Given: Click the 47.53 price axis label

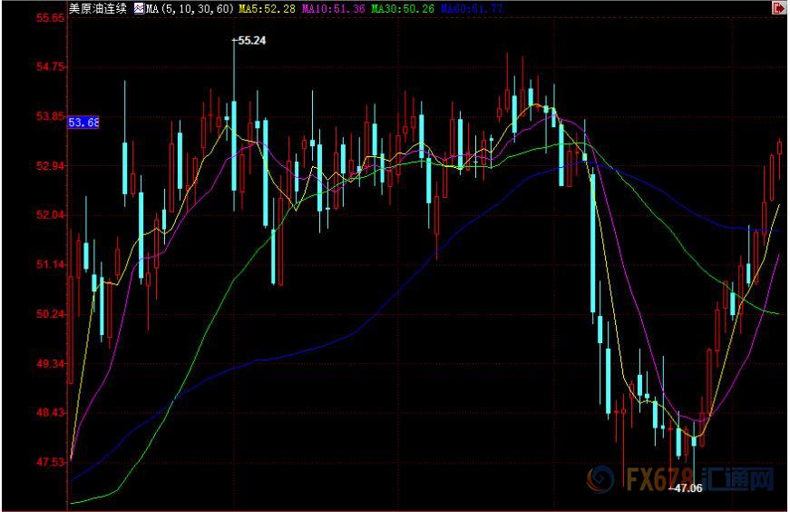Looking at the screenshot, I should click(51, 462).
